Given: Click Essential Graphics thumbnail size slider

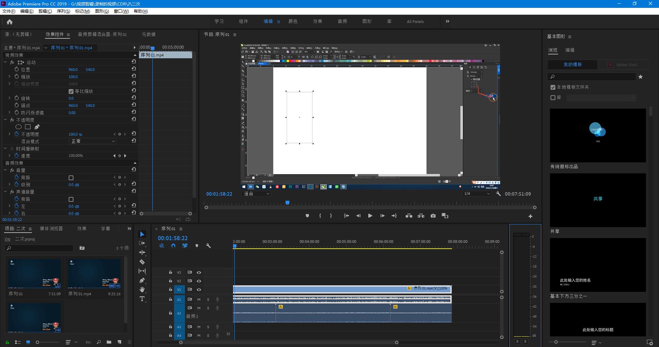Looking at the screenshot, I should pyautogui.click(x=556, y=342).
